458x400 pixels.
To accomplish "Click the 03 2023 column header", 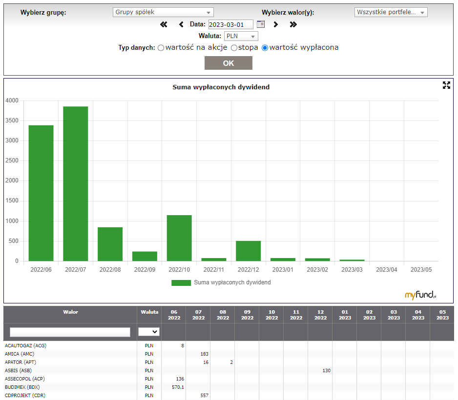I will pos(394,315).
